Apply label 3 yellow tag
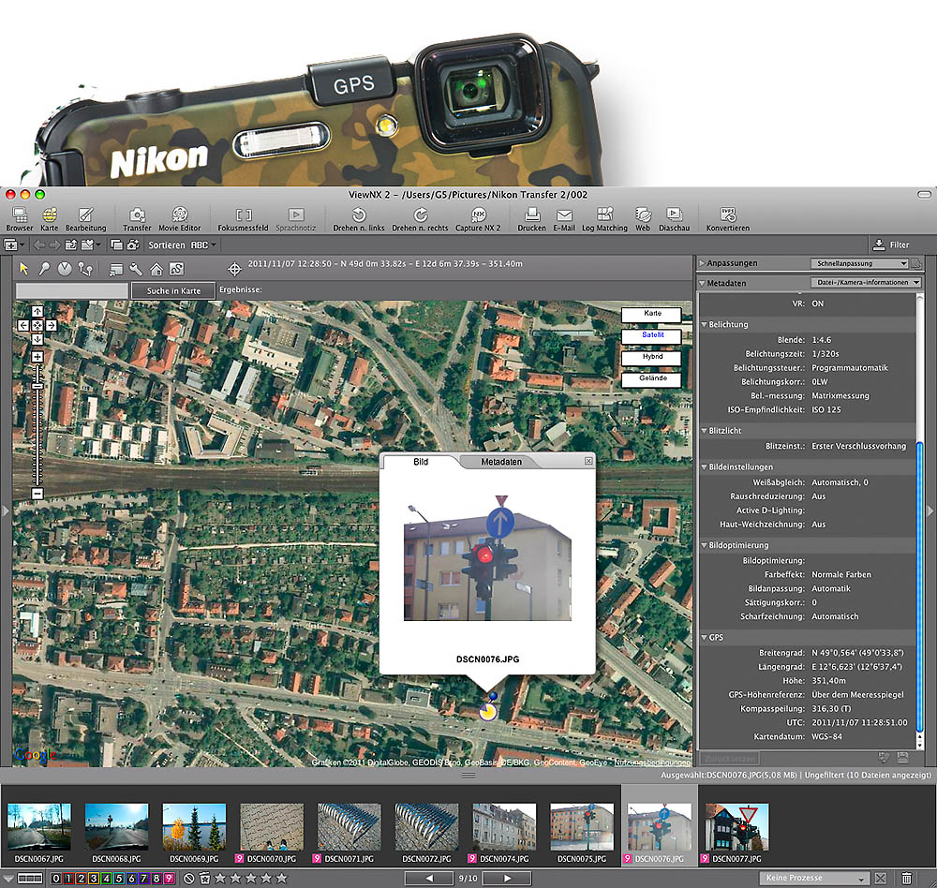The image size is (937, 888). tap(94, 879)
